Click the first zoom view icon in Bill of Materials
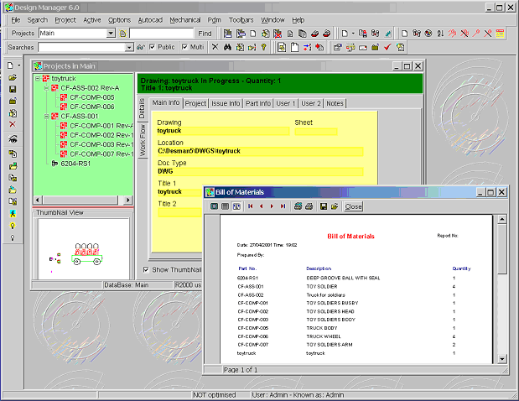This screenshot has width=519, height=401. (214, 206)
